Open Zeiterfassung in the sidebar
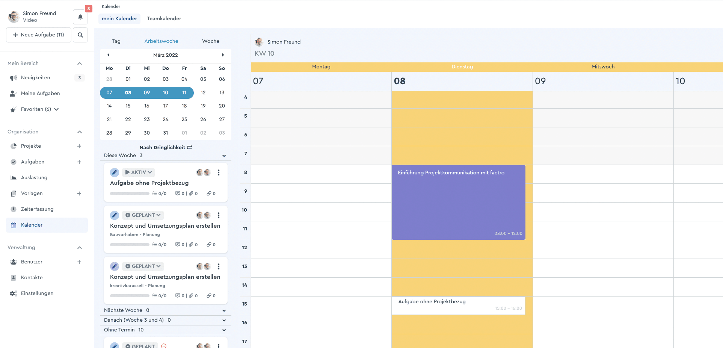723x348 pixels. pos(37,209)
